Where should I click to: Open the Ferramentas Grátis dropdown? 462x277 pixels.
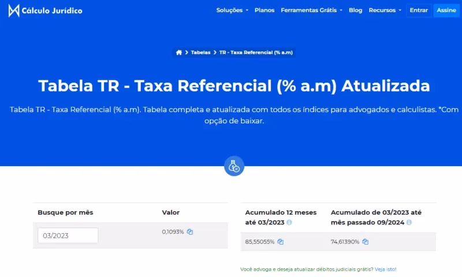click(x=311, y=10)
